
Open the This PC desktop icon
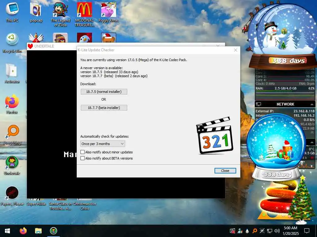[12, 12]
